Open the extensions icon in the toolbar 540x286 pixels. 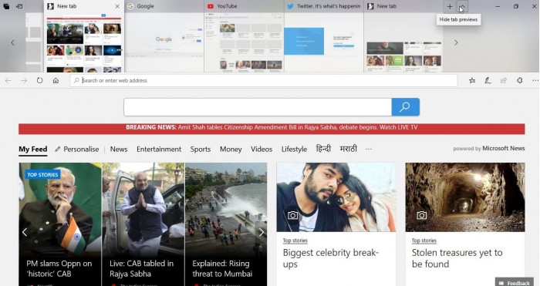coord(520,80)
